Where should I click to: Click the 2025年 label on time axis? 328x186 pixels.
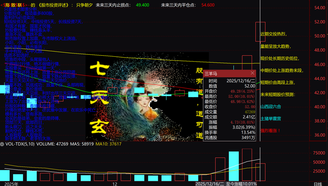click(x=11, y=184)
